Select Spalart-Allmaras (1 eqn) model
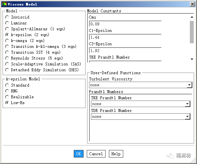The width and height of the screenshot is (197, 164). click(7, 29)
